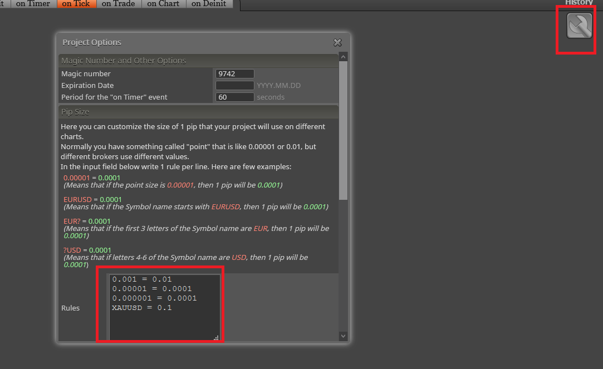603x369 pixels.
Task: Open project options with wrench icon
Action: coord(579,26)
